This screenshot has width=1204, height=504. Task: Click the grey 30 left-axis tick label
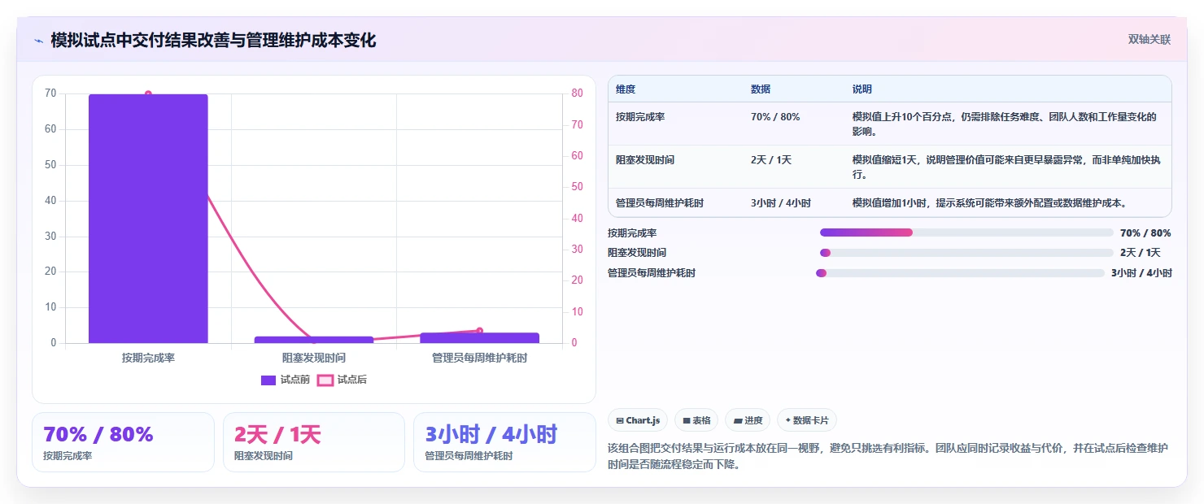[50, 237]
